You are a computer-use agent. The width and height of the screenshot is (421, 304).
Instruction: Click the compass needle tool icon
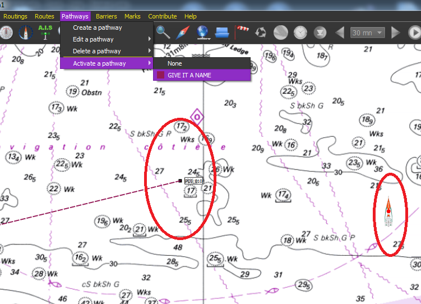click(183, 32)
